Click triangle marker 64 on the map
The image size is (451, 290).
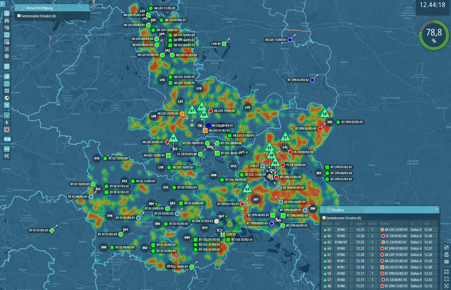point(247,188)
